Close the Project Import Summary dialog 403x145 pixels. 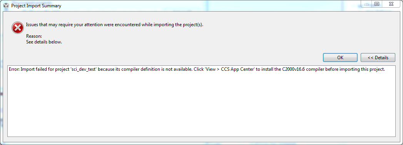point(391,4)
